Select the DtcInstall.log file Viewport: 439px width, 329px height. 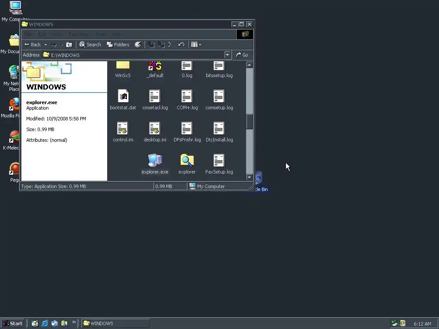click(x=219, y=132)
